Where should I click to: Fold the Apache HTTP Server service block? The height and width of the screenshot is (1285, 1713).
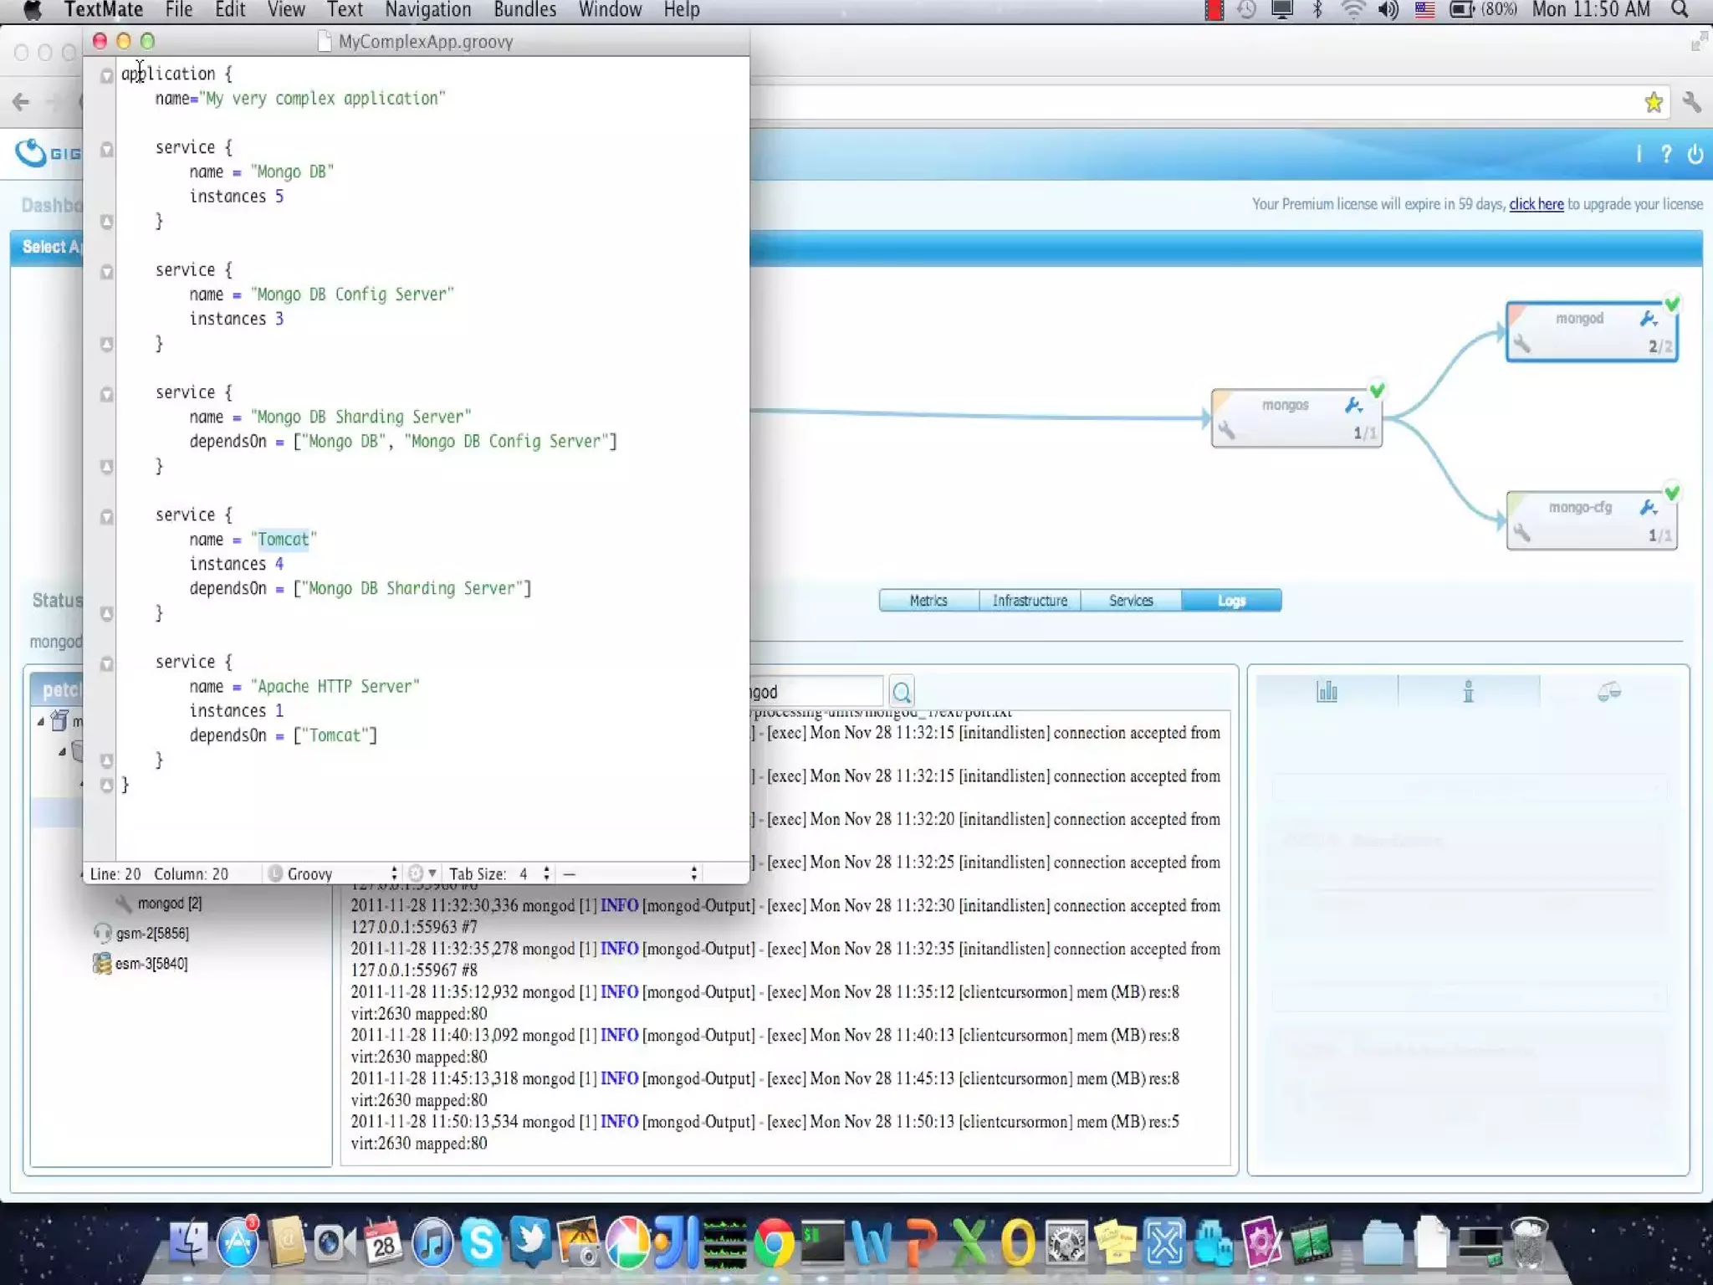[x=106, y=664]
